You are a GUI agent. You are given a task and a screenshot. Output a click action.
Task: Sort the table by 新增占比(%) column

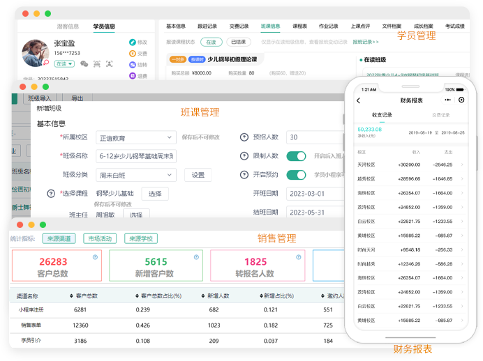pyautogui.click(x=261, y=295)
